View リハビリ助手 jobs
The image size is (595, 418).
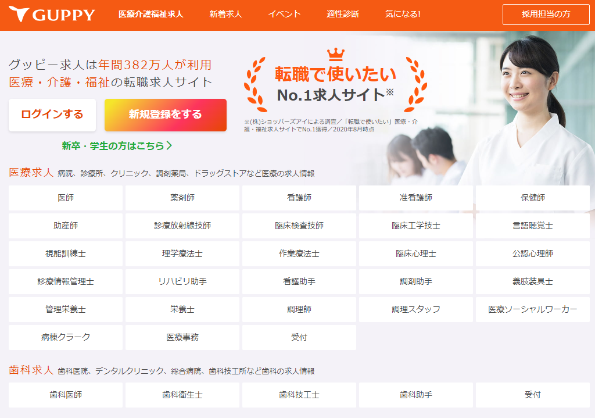tap(182, 282)
